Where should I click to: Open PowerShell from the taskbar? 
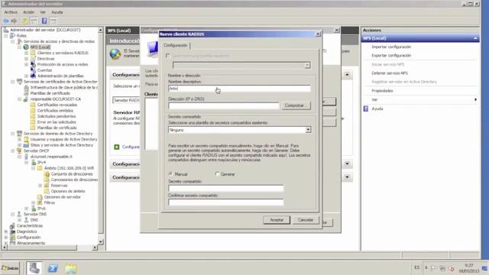coord(53,268)
